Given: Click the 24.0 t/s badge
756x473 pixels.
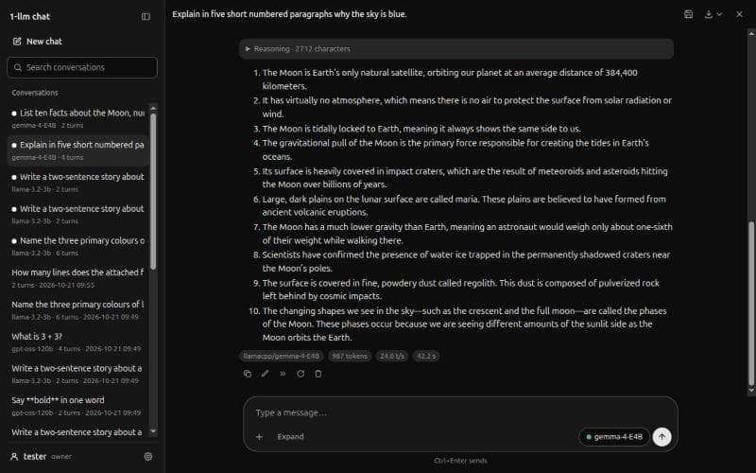Looking at the screenshot, I should click(392, 357).
